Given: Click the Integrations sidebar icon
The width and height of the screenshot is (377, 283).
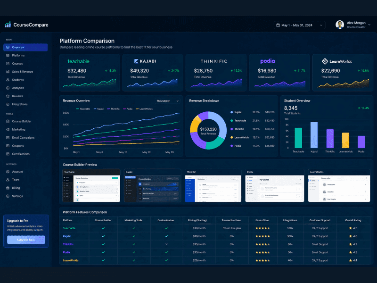Looking at the screenshot, I should coord(8,104).
